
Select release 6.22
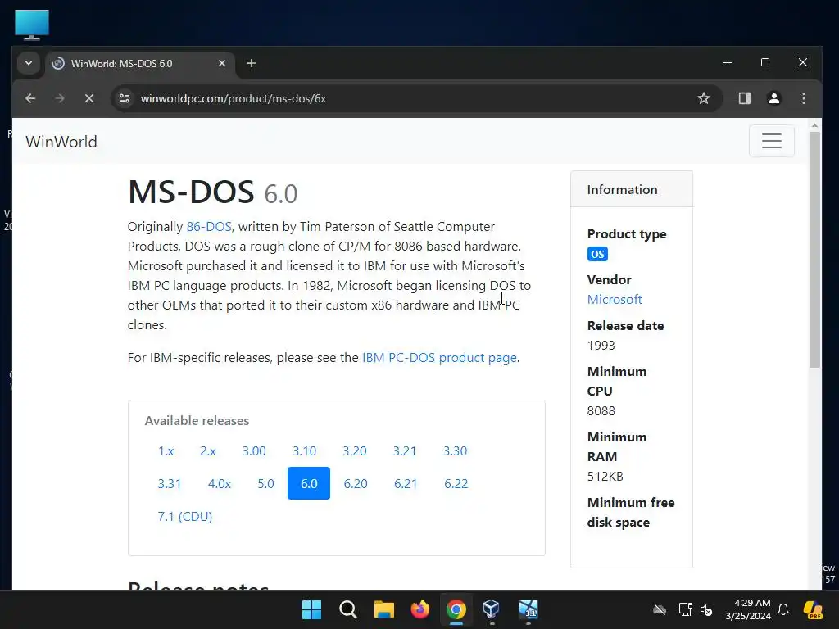(x=456, y=483)
